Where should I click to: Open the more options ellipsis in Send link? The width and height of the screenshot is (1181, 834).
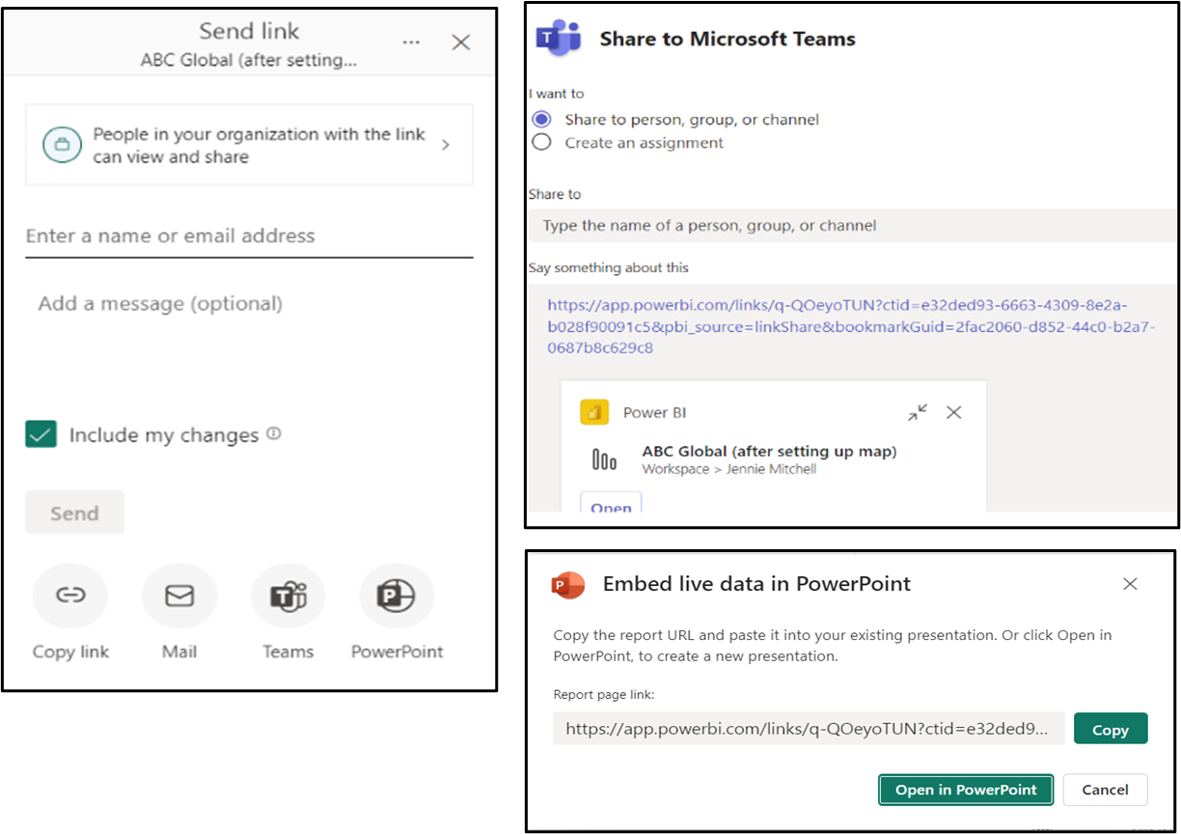pos(411,42)
